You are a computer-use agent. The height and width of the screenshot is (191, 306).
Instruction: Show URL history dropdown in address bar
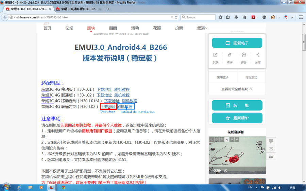coord(172,17)
